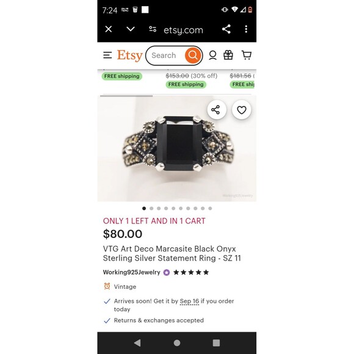
Task: Open site settings icon beside etsy.com
Action: pos(153,29)
